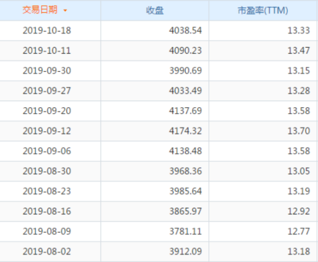Select the 2019-09-30 date cell
Screen dimensions: 318x262
pos(47,71)
